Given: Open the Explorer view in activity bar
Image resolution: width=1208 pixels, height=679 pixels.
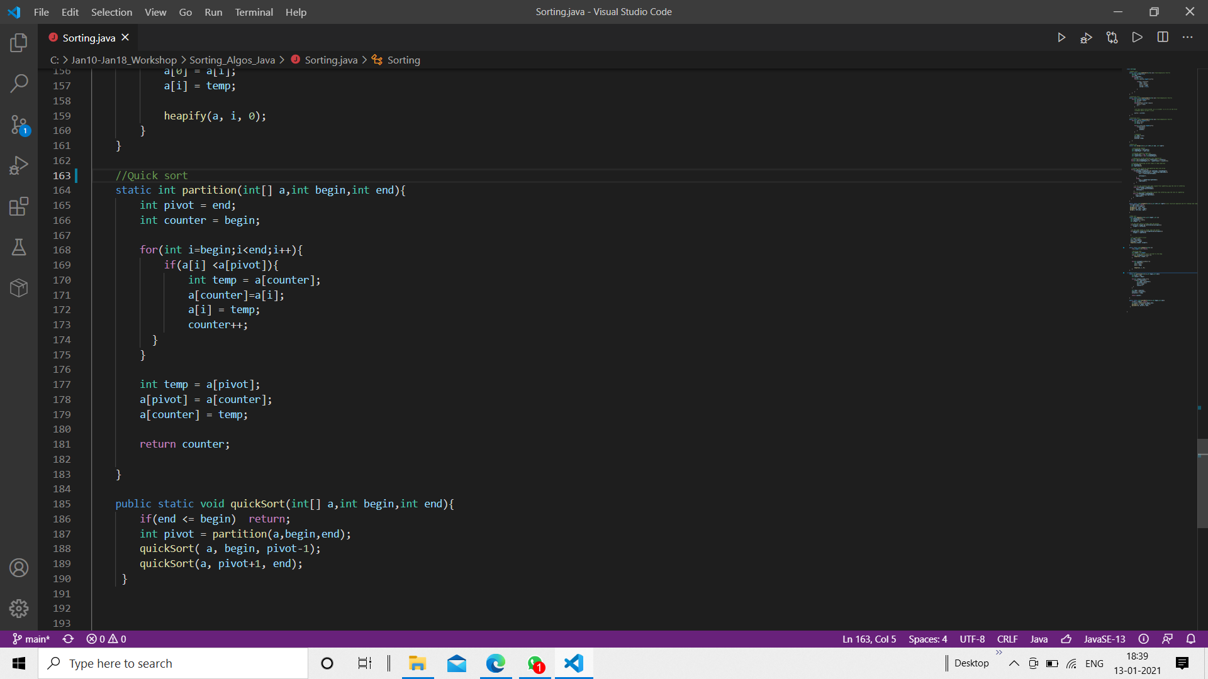Looking at the screenshot, I should 19,43.
